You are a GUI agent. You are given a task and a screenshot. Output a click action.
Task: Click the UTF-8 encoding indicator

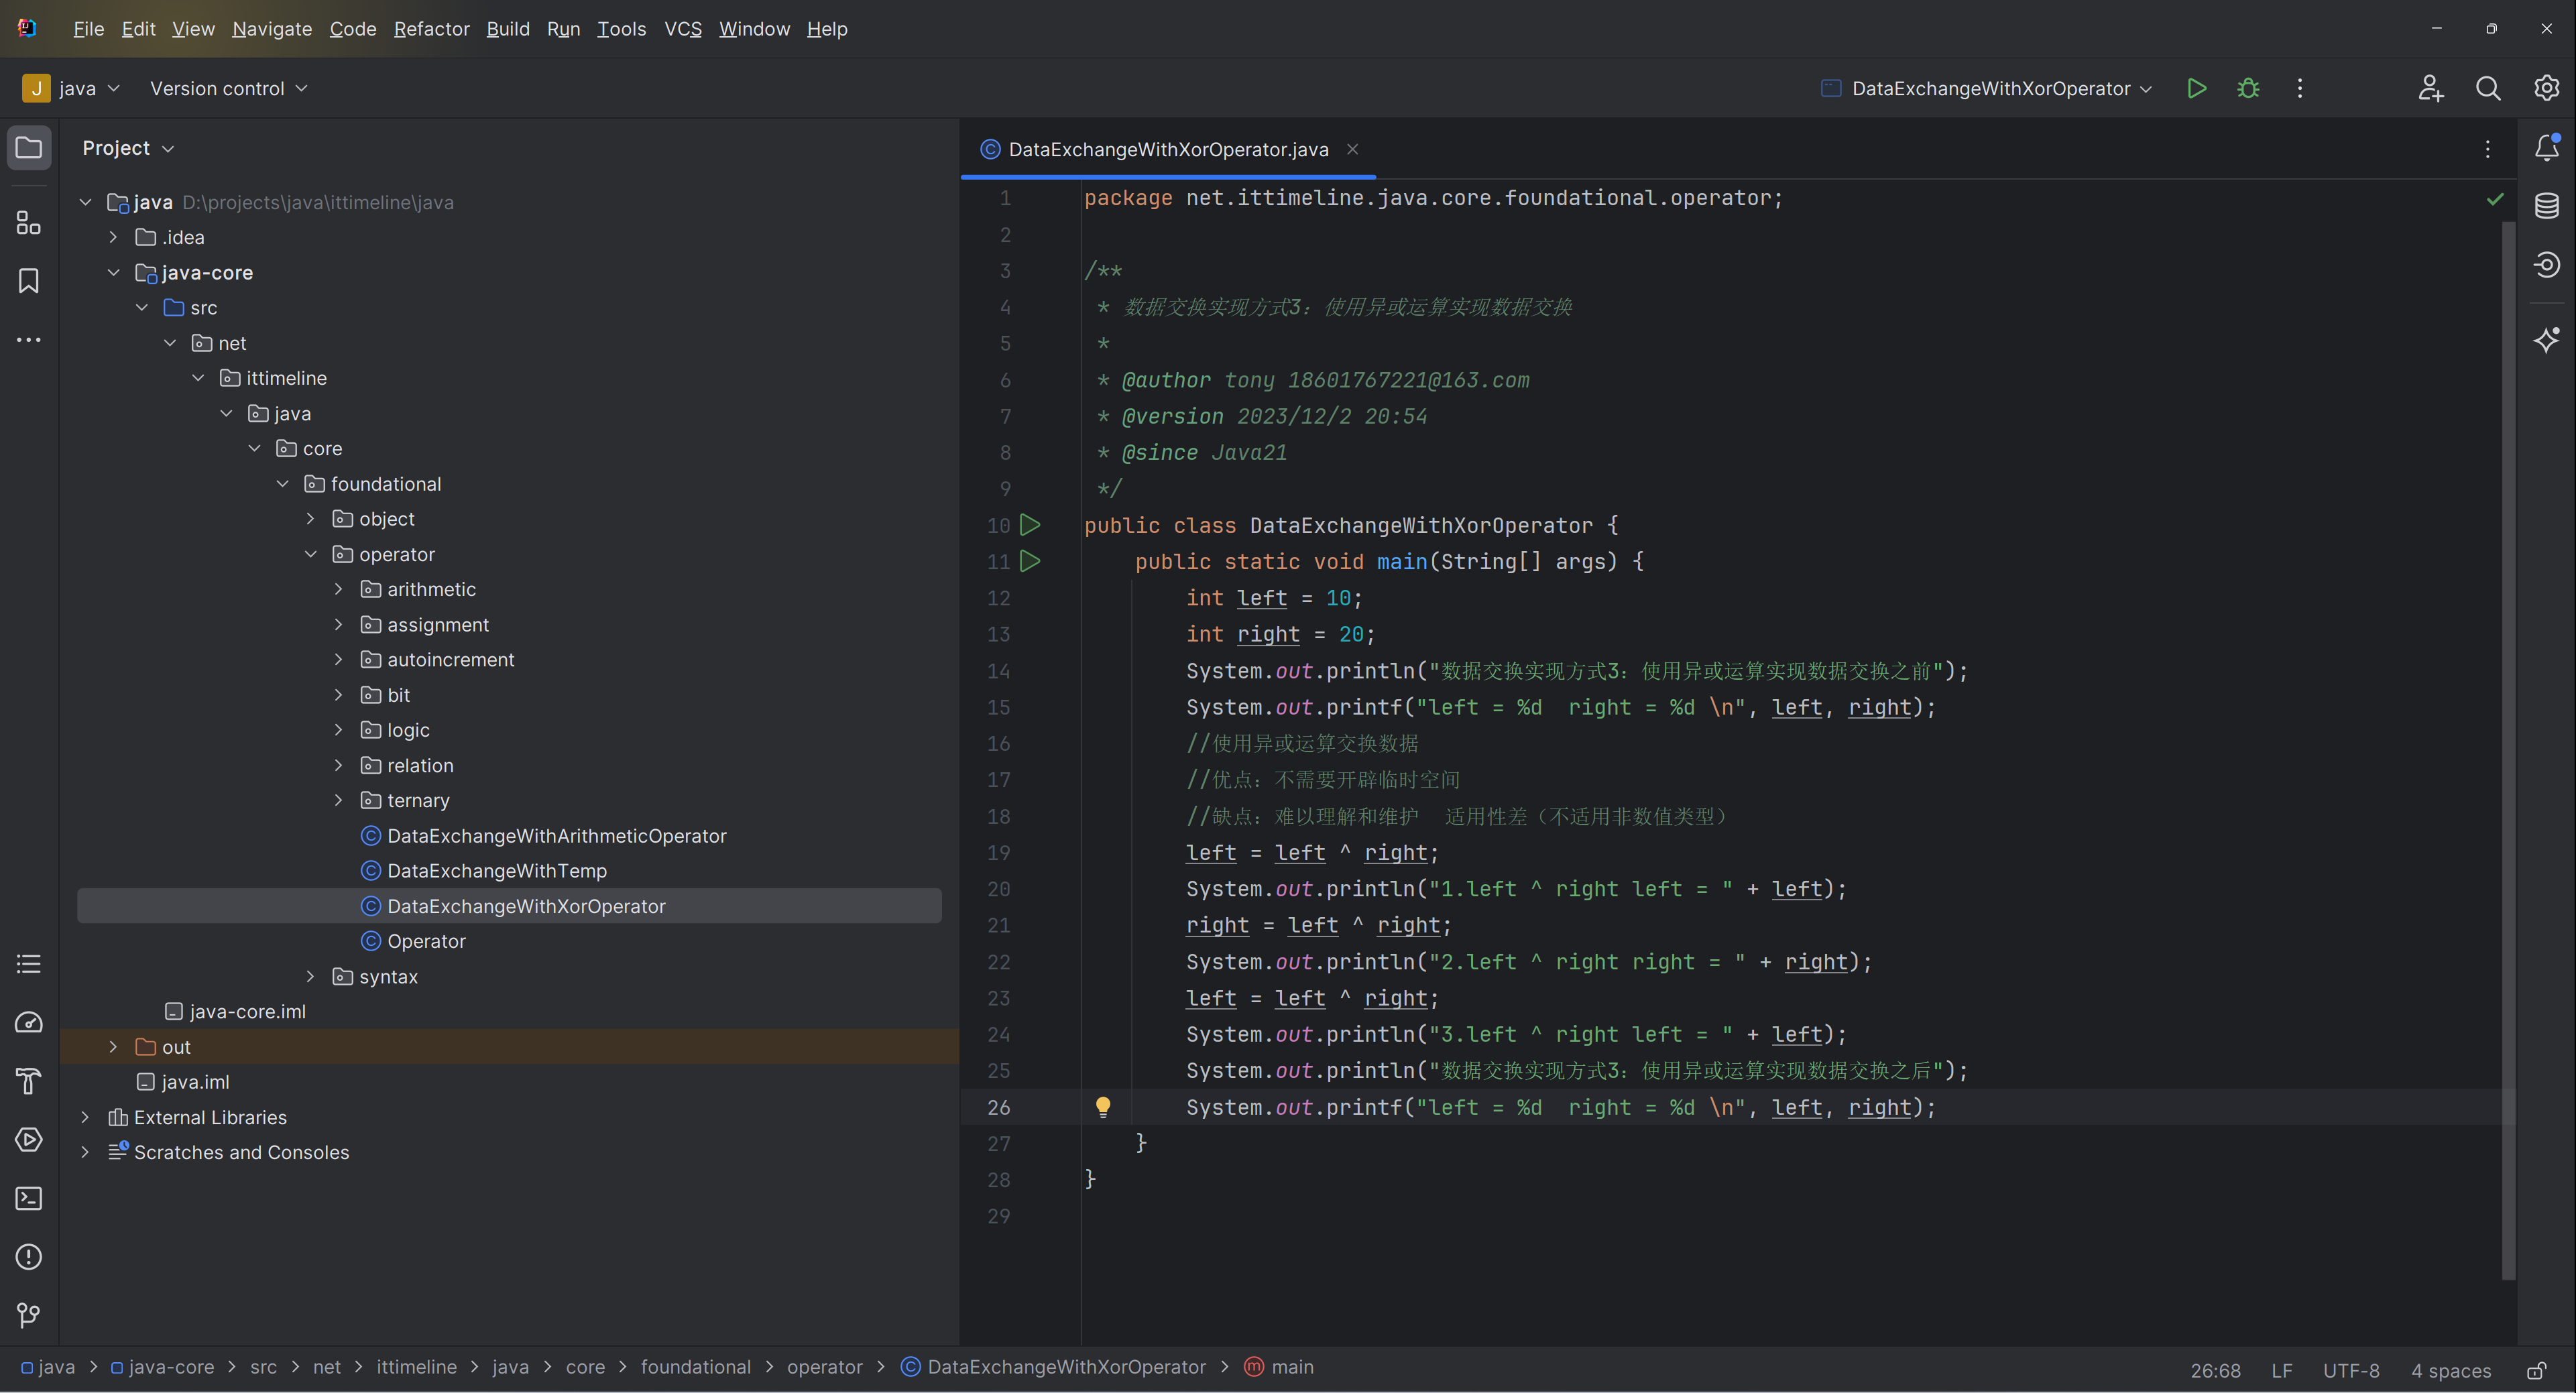pos(2351,1370)
